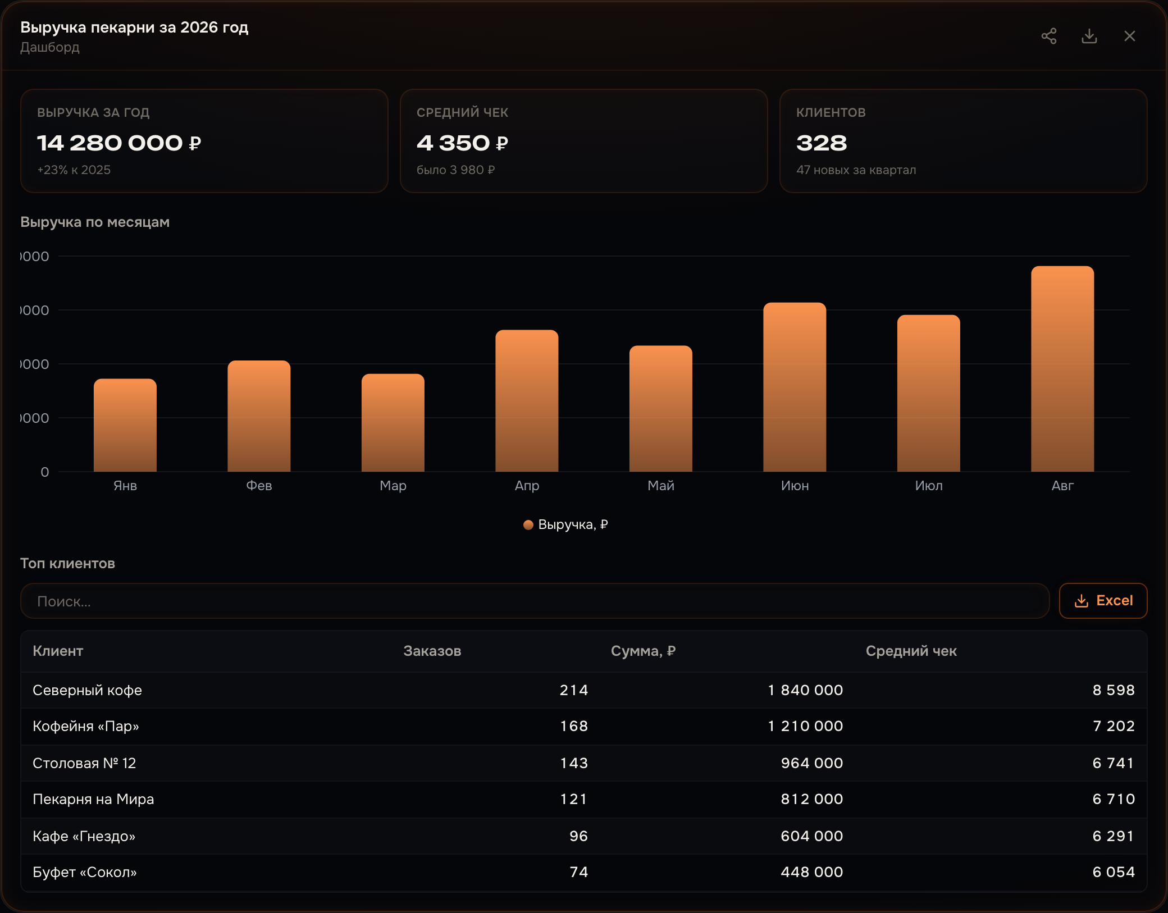Open the Выручка за год card
The width and height of the screenshot is (1168, 913).
pos(204,141)
